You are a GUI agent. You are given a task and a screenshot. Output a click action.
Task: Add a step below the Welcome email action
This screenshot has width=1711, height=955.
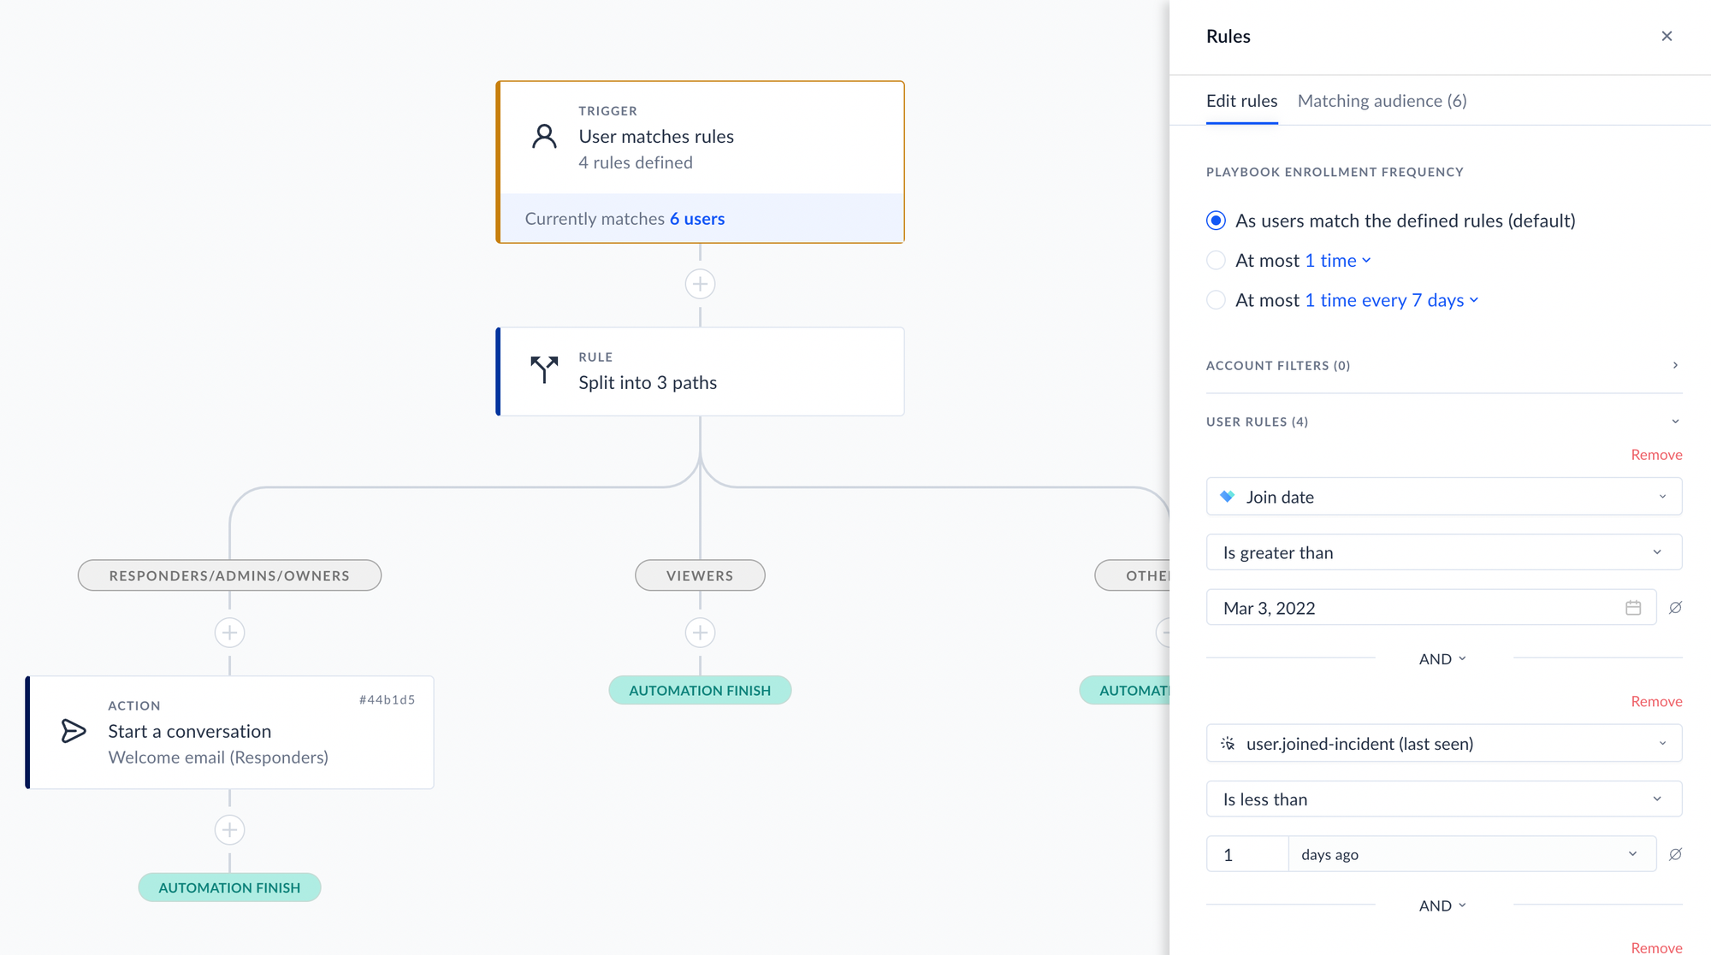(x=229, y=829)
